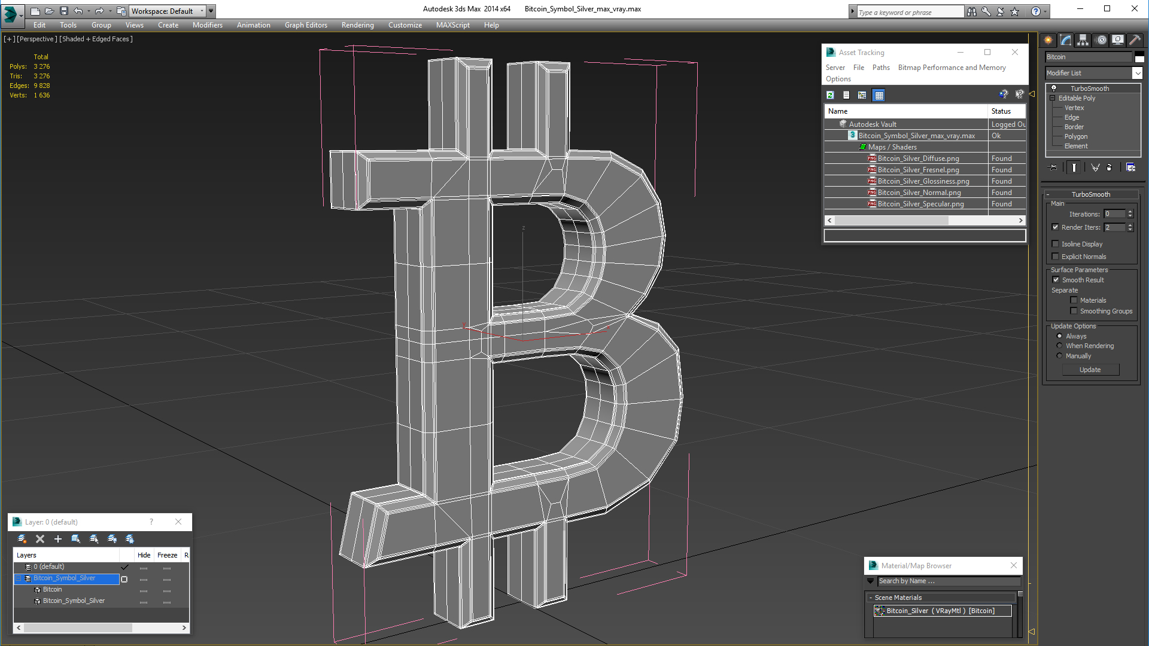Select the Always update option
The height and width of the screenshot is (646, 1149).
1059,336
